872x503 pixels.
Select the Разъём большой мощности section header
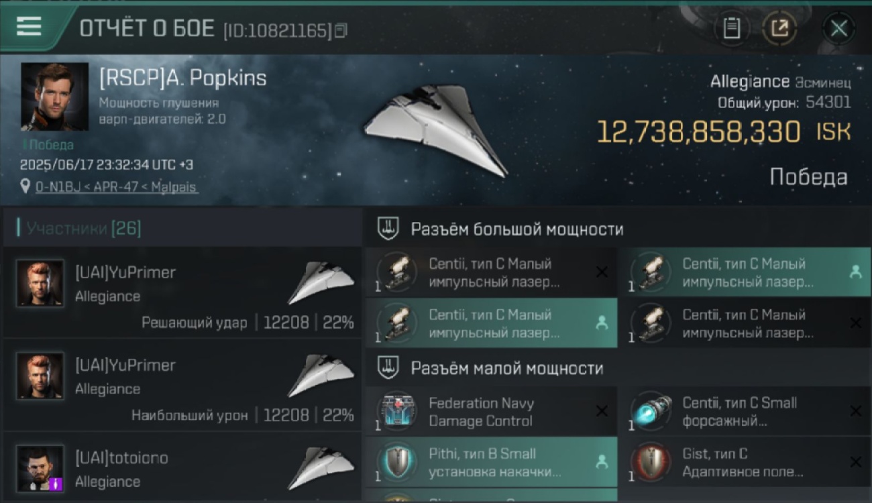point(516,229)
